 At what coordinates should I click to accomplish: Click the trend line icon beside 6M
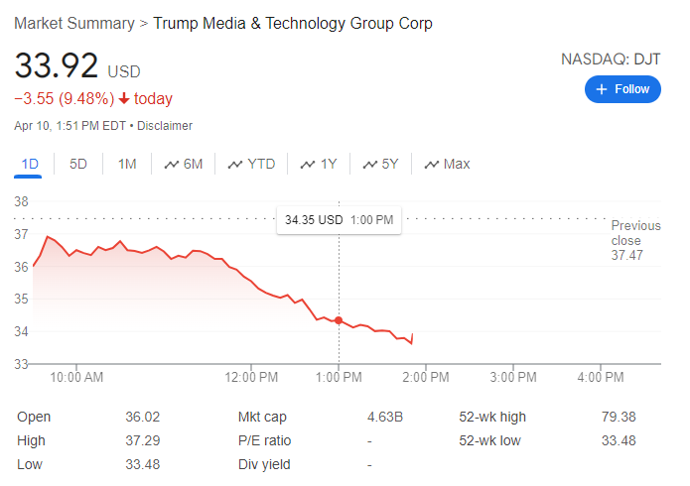click(172, 164)
